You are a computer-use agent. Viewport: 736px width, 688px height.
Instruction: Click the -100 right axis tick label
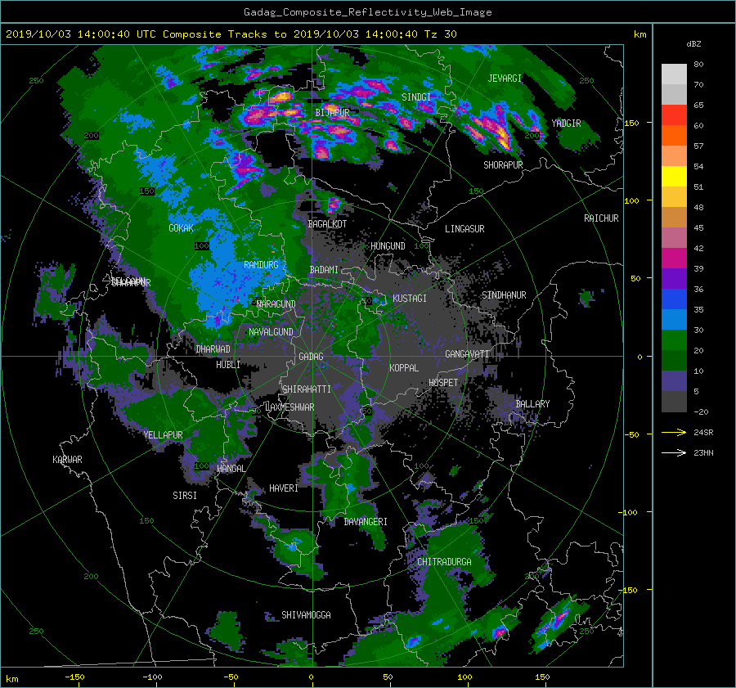coord(627,512)
